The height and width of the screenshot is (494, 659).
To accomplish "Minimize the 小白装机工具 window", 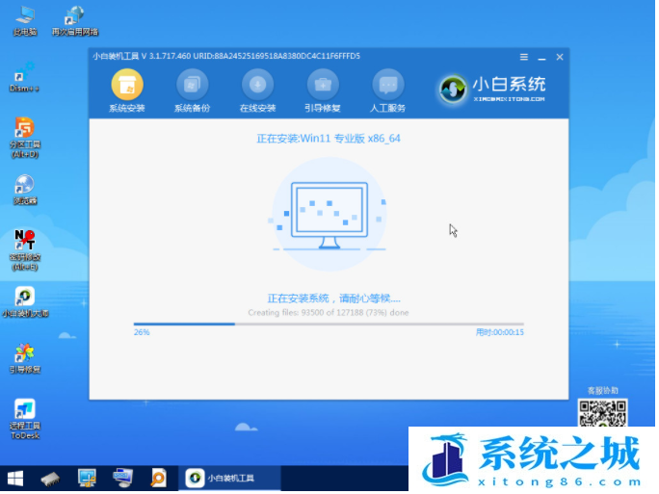I will click(x=541, y=57).
